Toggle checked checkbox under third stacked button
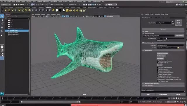This screenshot has width=187, height=106. tap(157, 61)
